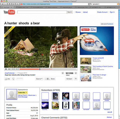
Task: Click Send Message link
Action: tap(23, 97)
